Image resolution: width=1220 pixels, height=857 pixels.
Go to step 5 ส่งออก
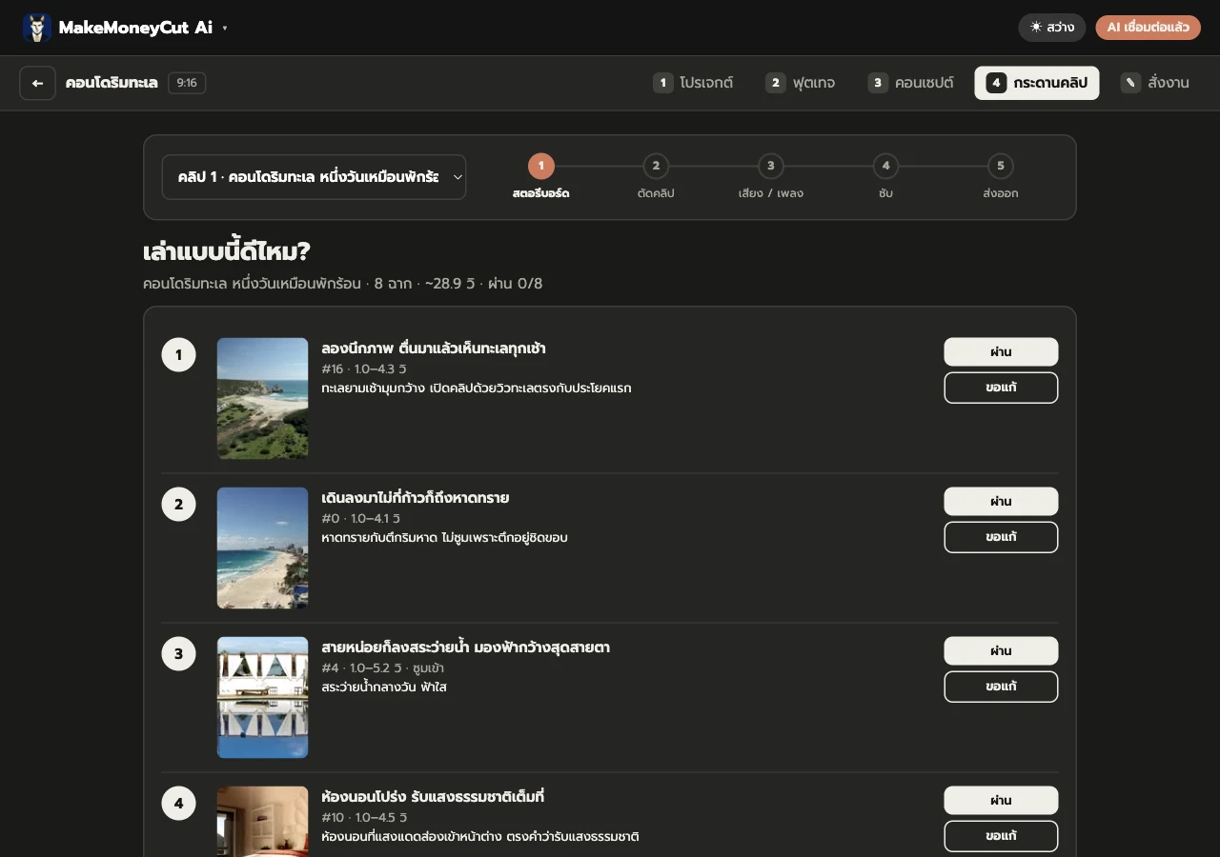click(x=1001, y=177)
